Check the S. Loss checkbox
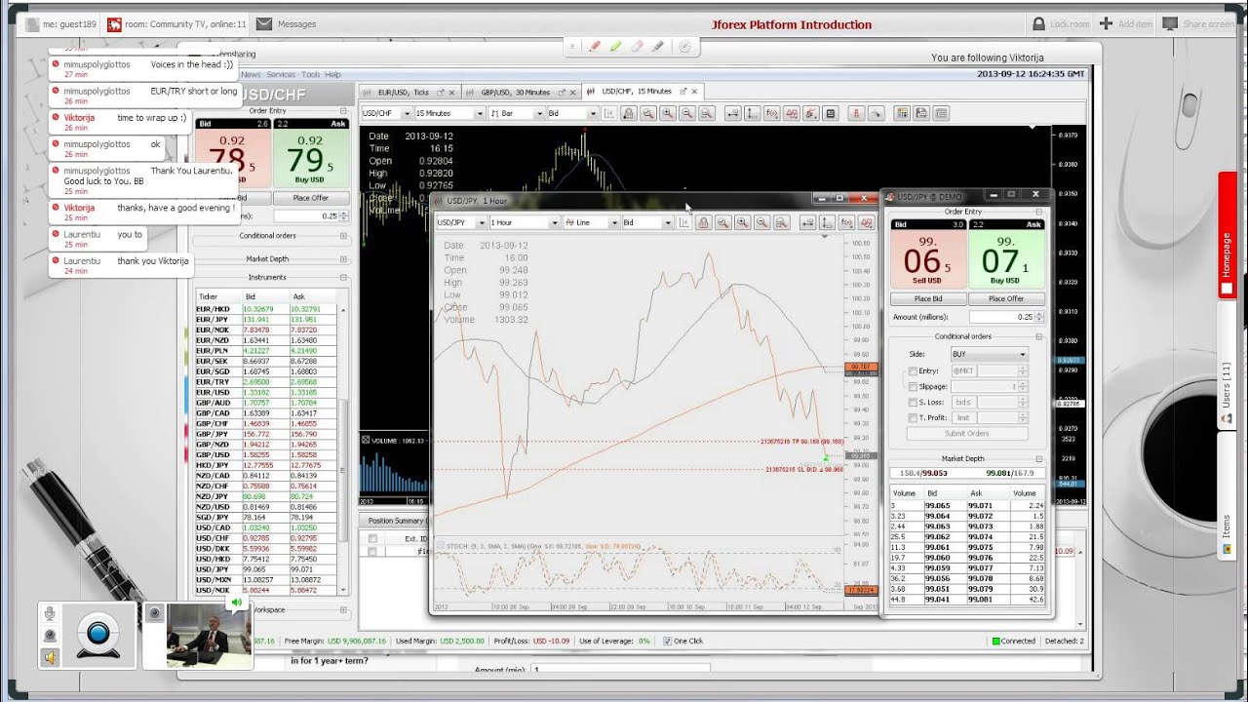 913,402
